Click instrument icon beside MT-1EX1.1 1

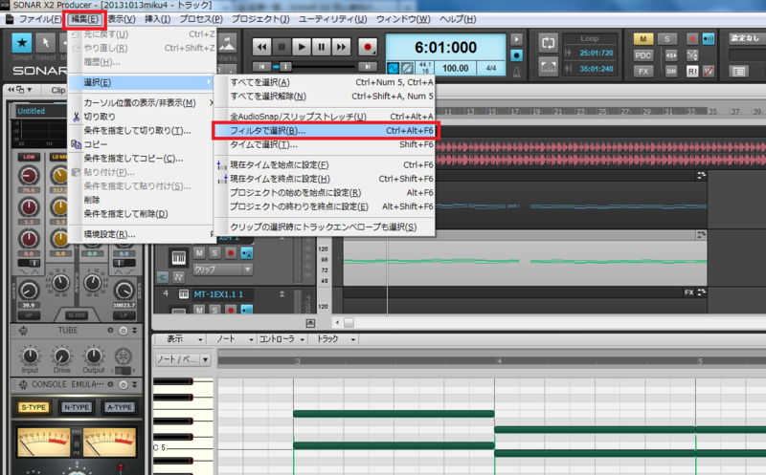pos(184,293)
